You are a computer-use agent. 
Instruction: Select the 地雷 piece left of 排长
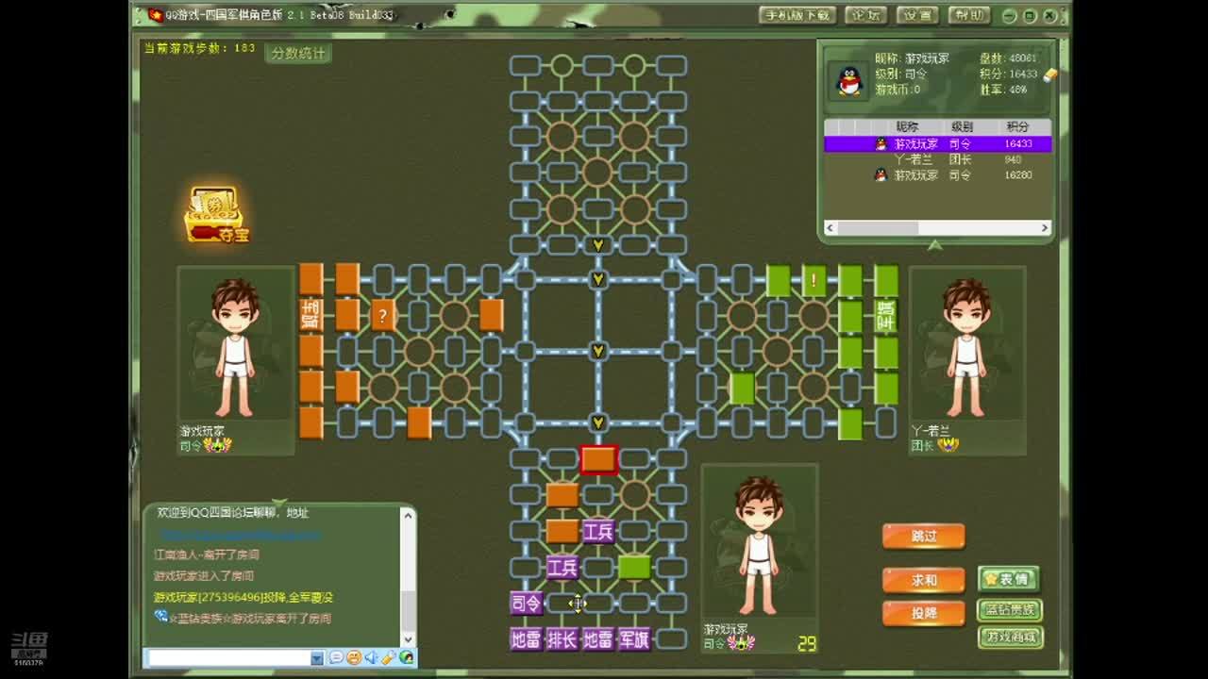point(526,638)
